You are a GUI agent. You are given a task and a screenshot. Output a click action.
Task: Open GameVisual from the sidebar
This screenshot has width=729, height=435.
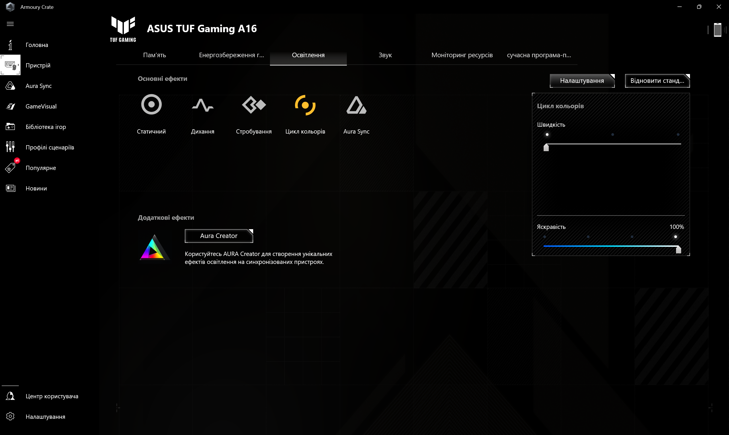41,106
